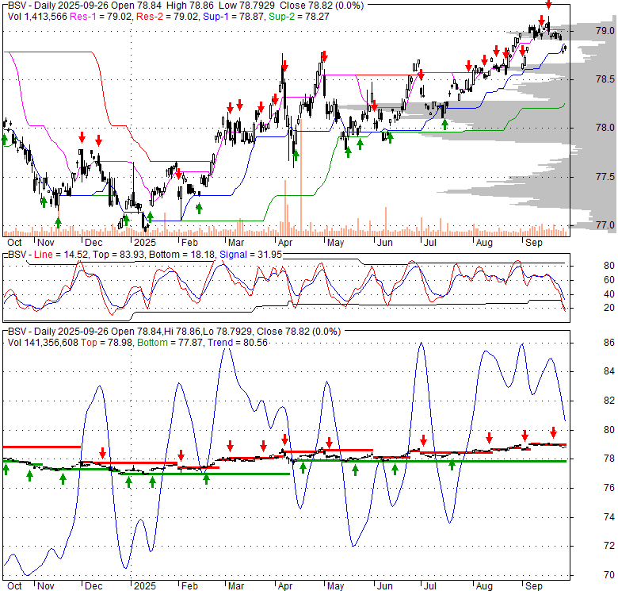Viewport: 618px width, 591px height.
Task: Click the 79.0 price axis label
Action: (x=605, y=31)
